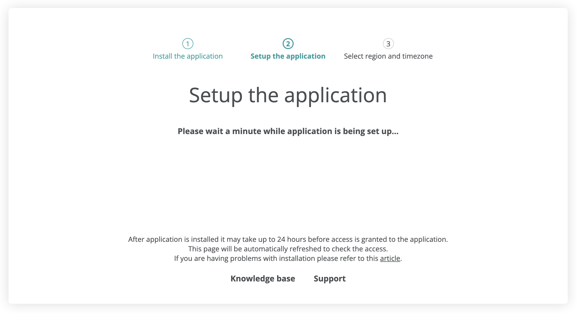This screenshot has width=577, height=313.
Task: Click the word timezone in the step three label
Action: 417,56
